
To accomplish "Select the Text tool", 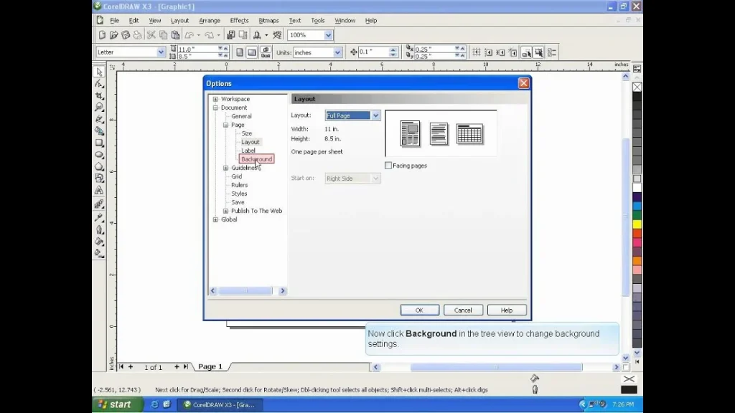I will coord(99,191).
